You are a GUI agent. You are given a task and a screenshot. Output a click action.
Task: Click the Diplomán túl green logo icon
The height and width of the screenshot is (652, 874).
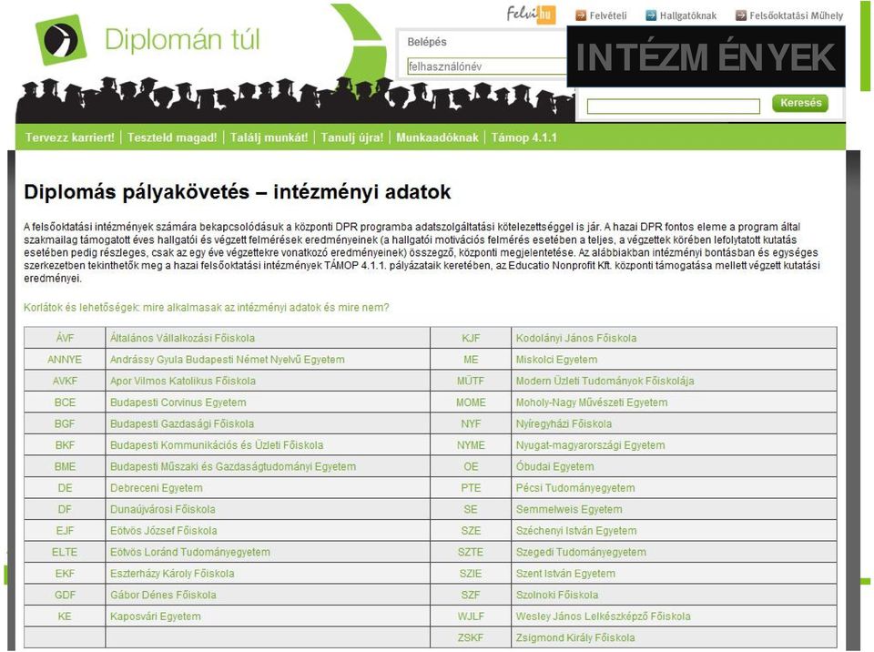tap(61, 39)
